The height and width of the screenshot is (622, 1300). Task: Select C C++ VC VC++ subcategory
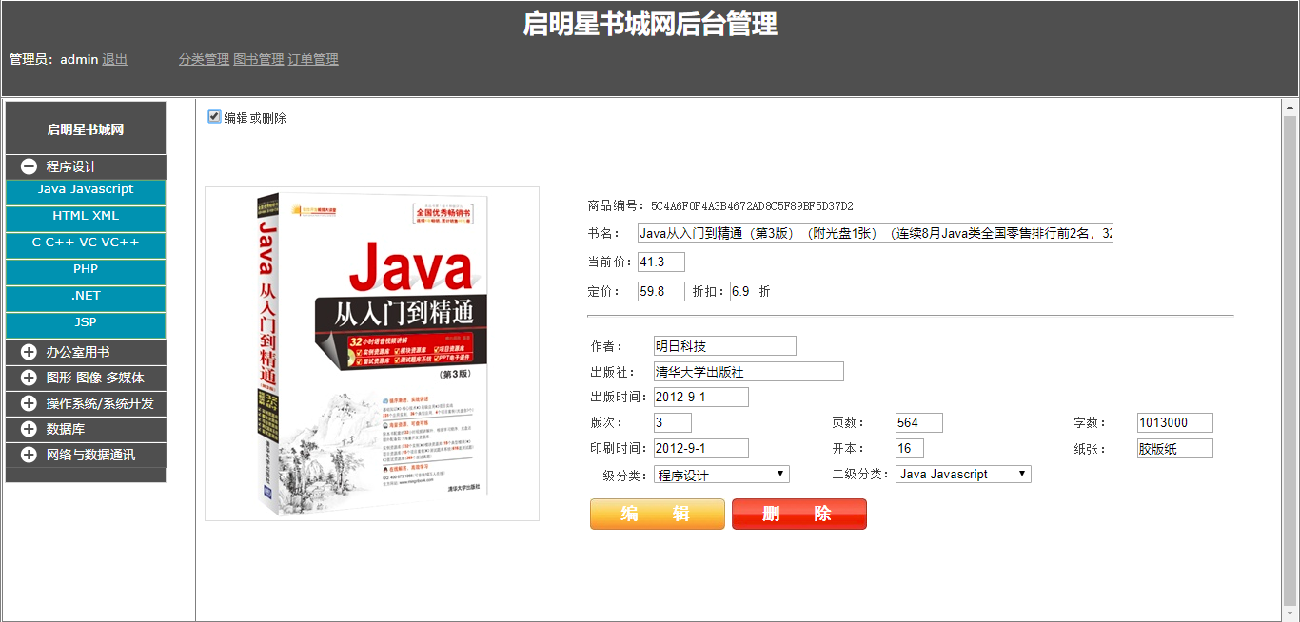coord(86,243)
